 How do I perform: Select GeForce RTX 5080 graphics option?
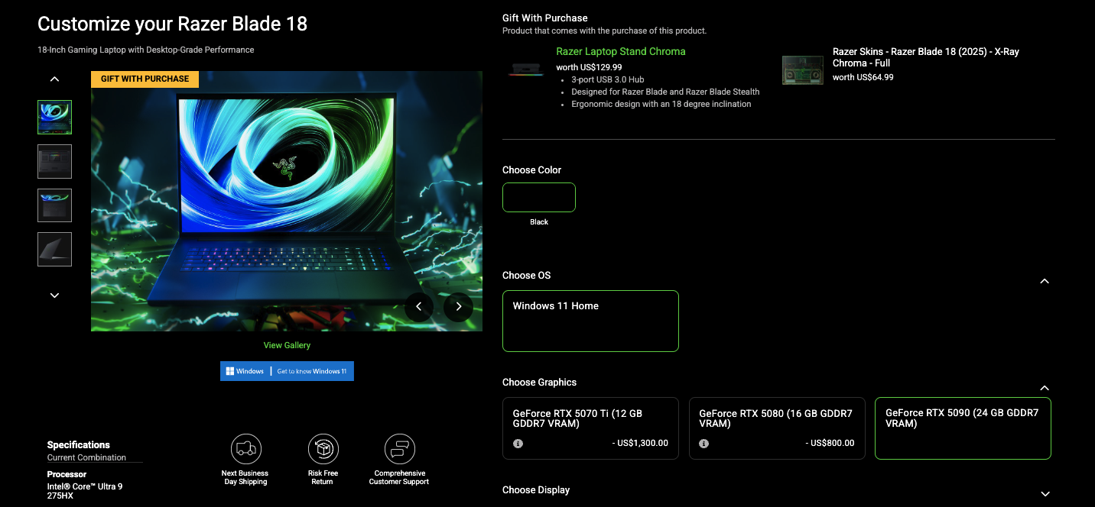coord(777,428)
